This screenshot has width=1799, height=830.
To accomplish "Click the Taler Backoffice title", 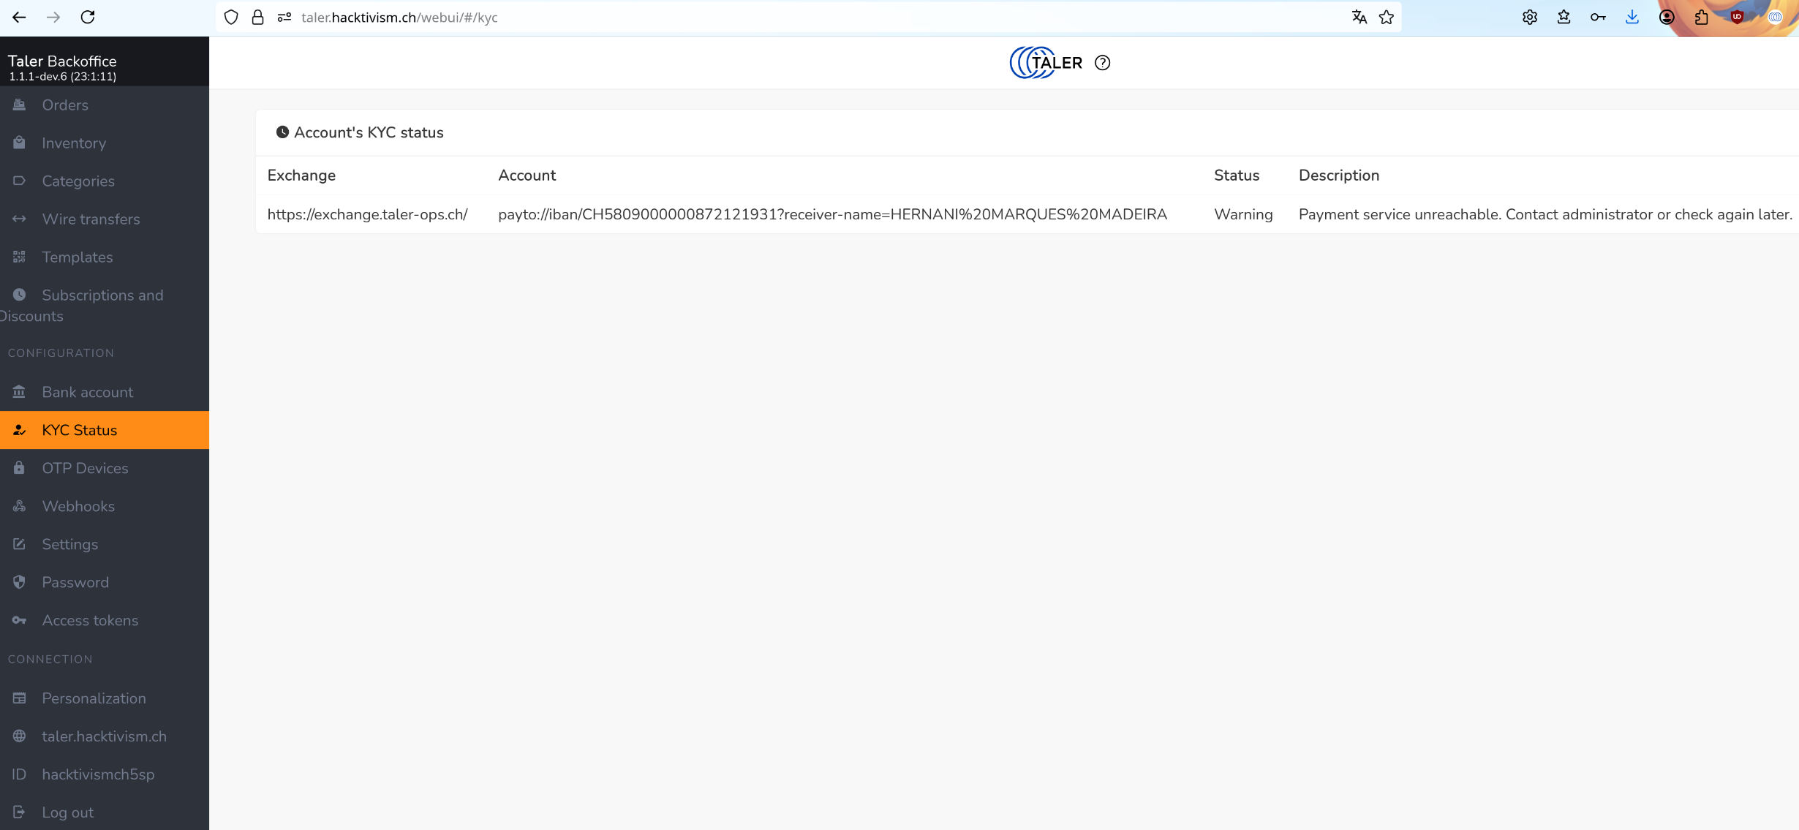I will tap(62, 61).
